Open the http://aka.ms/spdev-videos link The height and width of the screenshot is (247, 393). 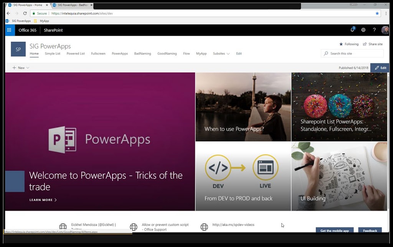tap(233, 225)
